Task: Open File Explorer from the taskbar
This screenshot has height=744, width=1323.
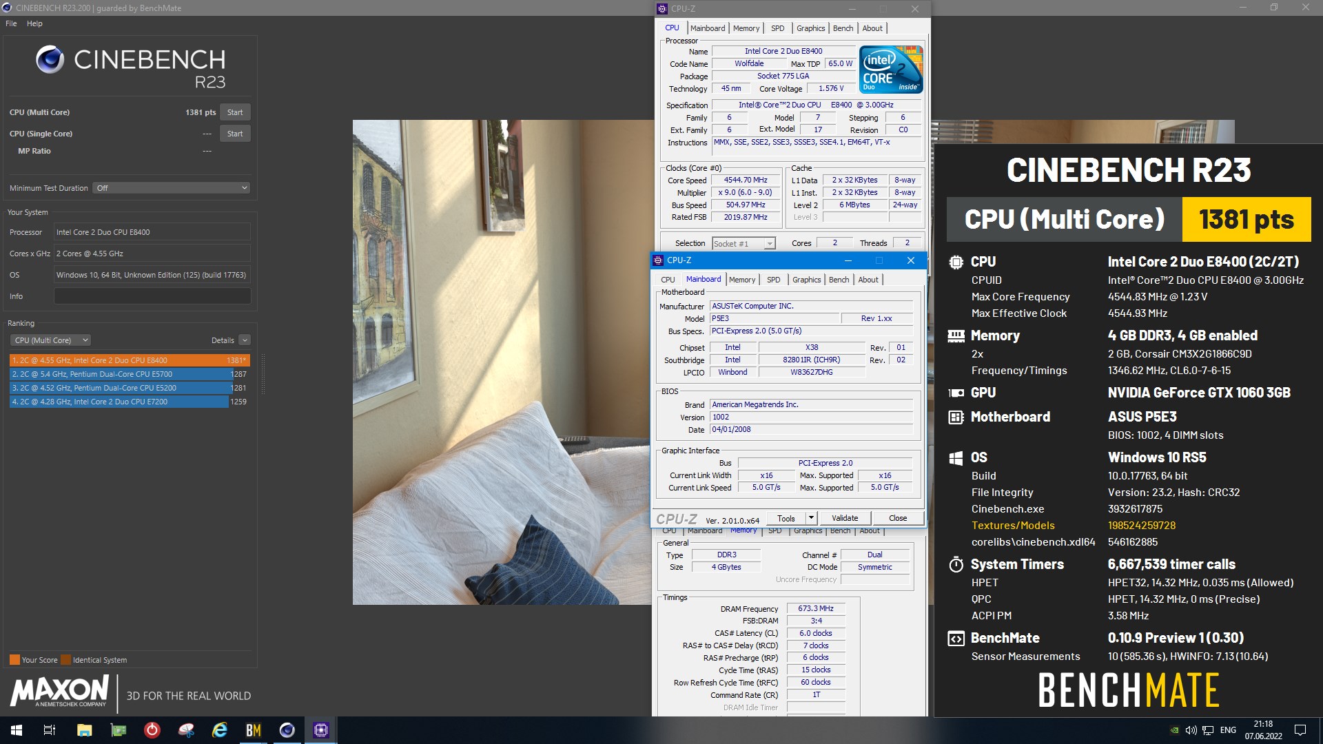Action: coord(85,730)
